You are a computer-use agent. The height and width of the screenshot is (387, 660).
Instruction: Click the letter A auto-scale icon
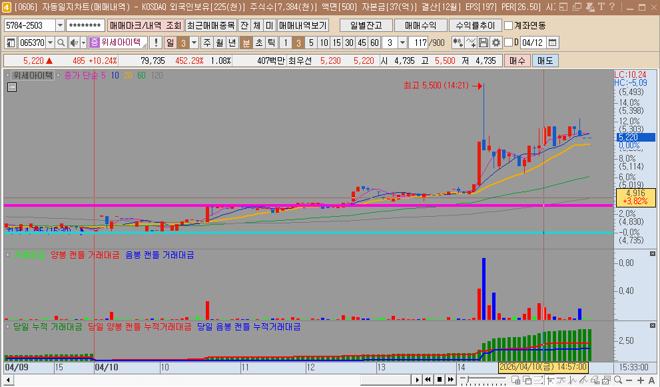tap(652, 380)
